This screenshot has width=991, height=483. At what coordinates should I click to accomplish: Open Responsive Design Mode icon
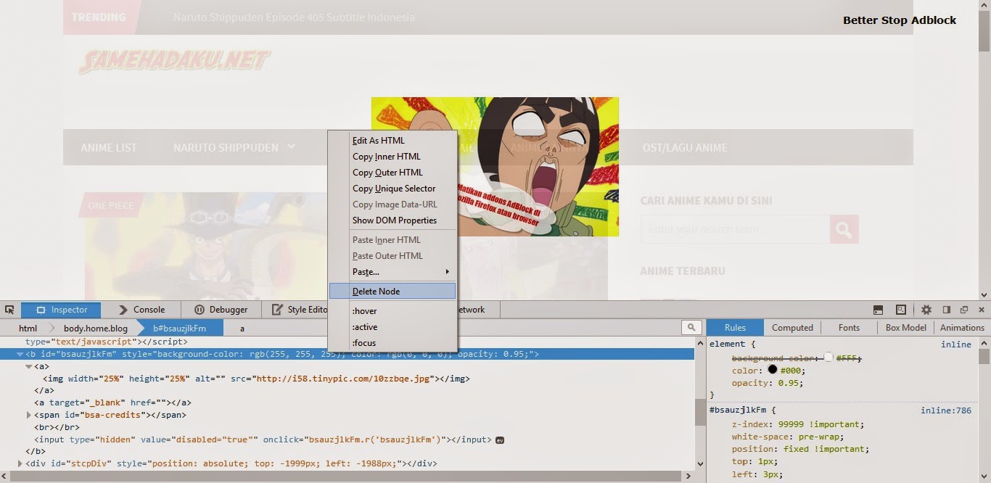point(901,310)
